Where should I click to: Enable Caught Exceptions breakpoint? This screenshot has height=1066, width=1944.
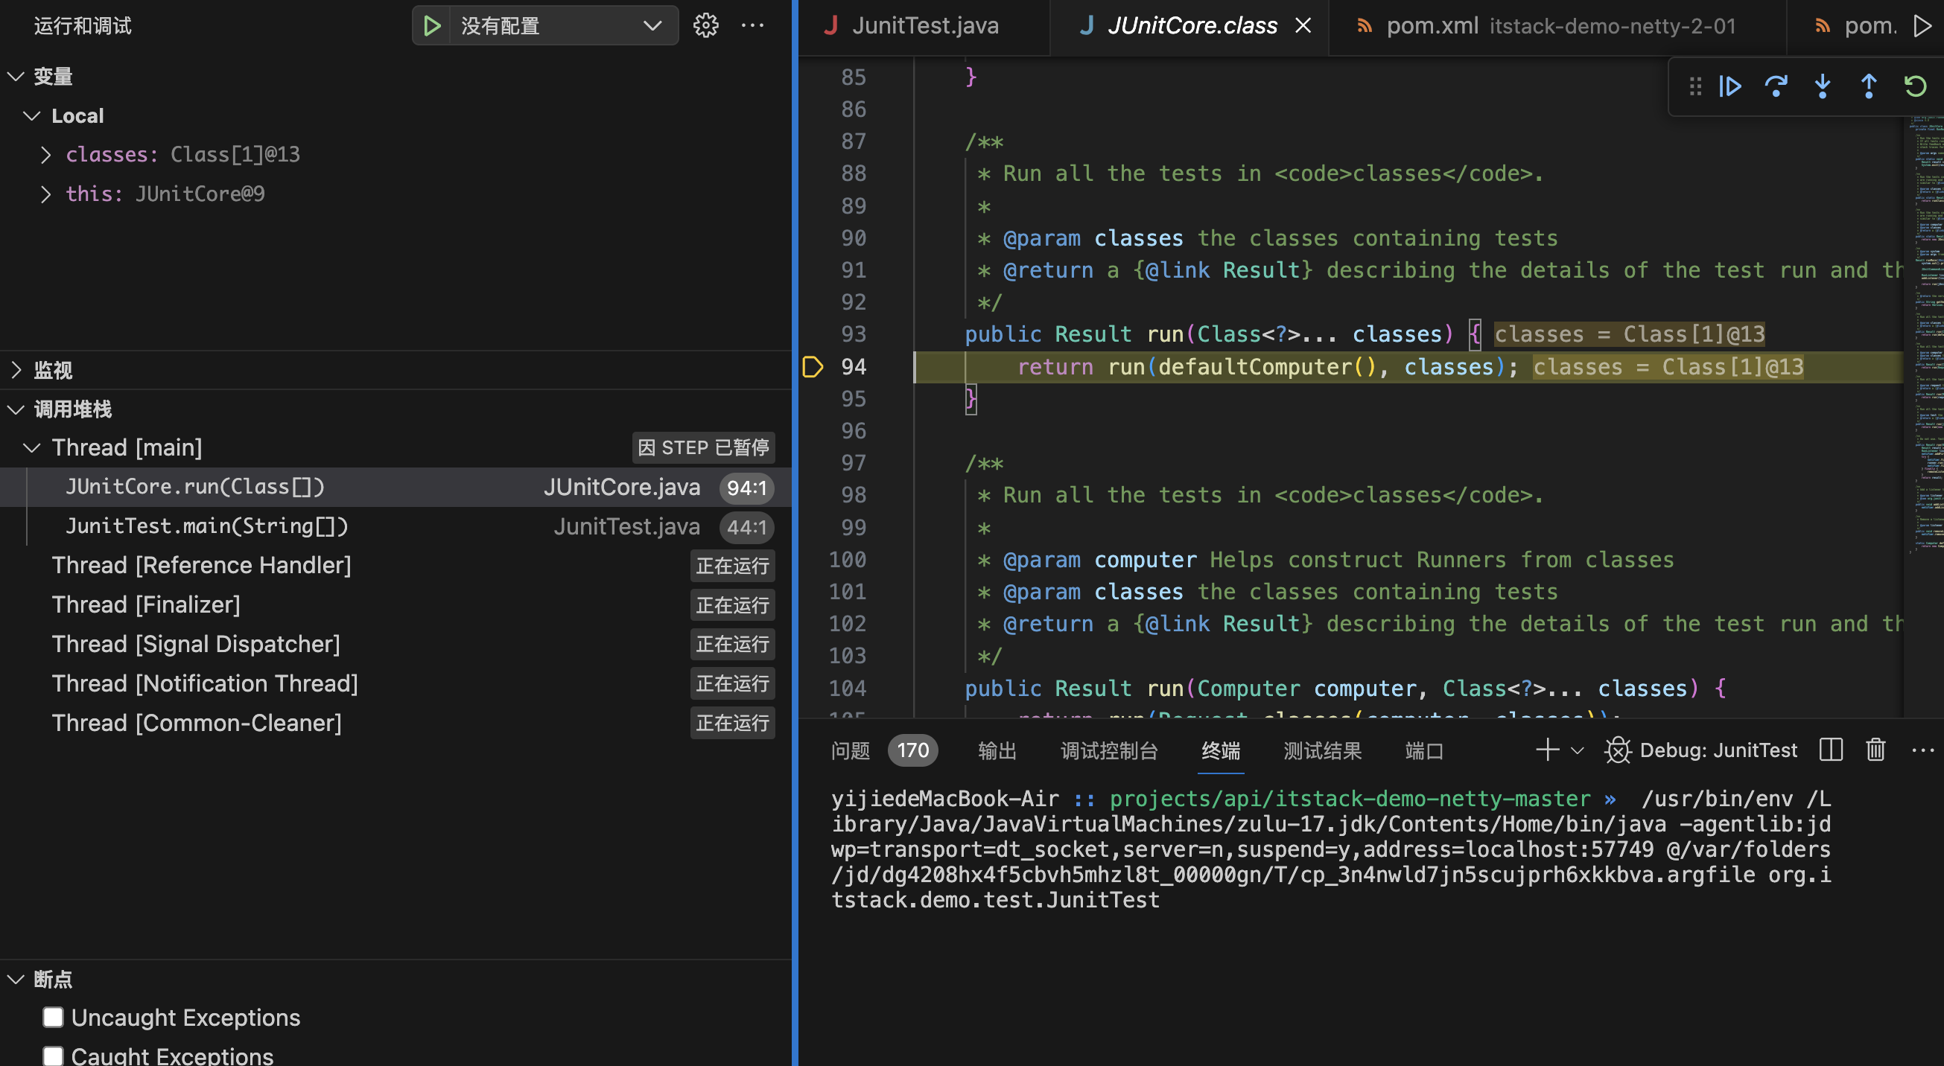click(53, 1056)
